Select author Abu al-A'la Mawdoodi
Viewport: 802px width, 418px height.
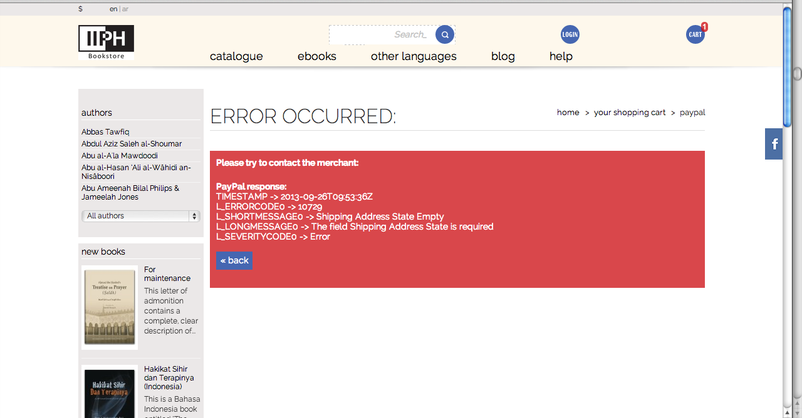[120, 156]
